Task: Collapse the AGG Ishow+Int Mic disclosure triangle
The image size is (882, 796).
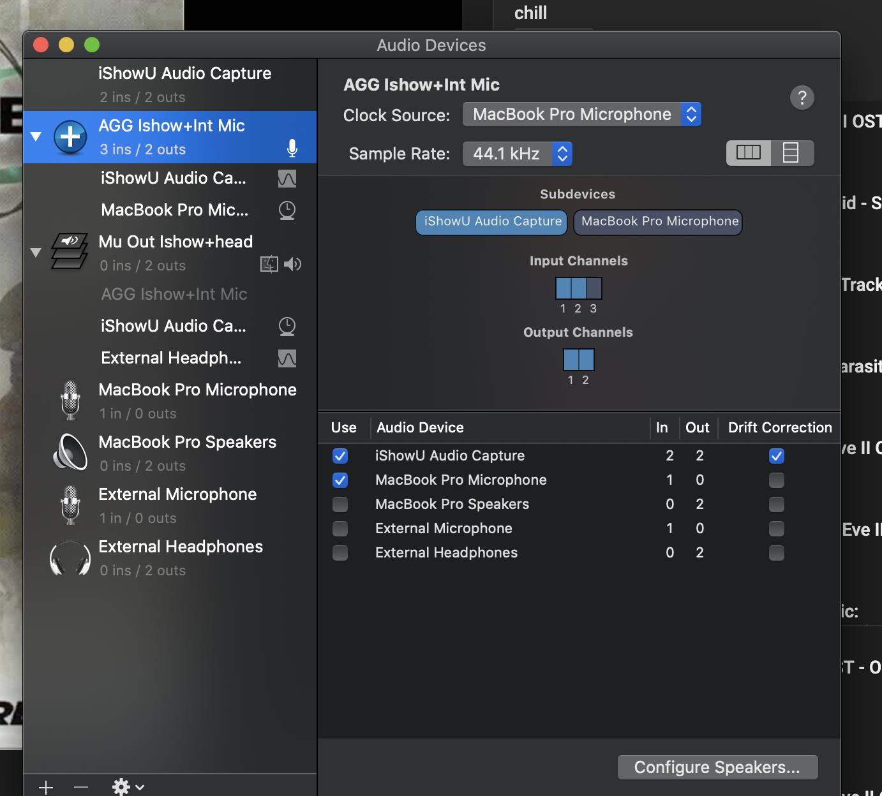Action: [x=36, y=136]
